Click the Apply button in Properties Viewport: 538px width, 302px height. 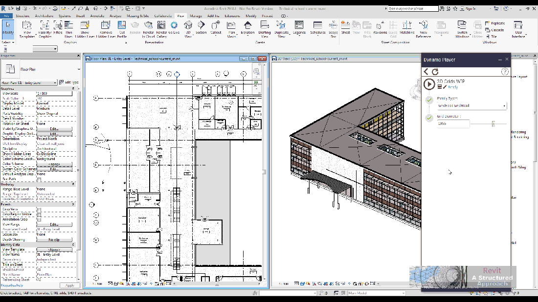coord(69,285)
